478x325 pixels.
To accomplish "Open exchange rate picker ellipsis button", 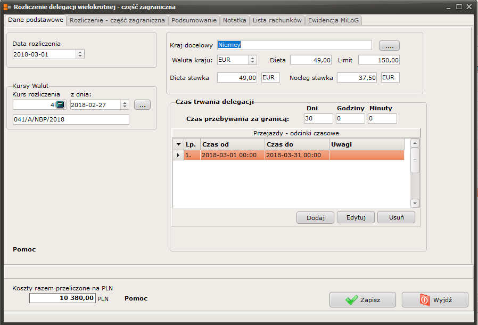I will 142,105.
